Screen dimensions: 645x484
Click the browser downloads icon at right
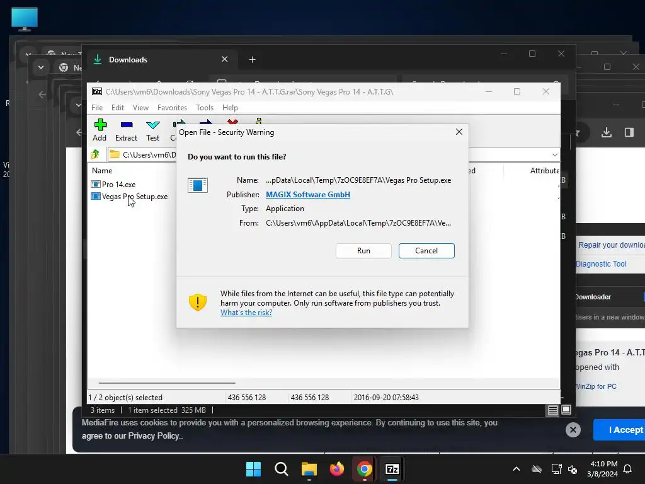[607, 132]
